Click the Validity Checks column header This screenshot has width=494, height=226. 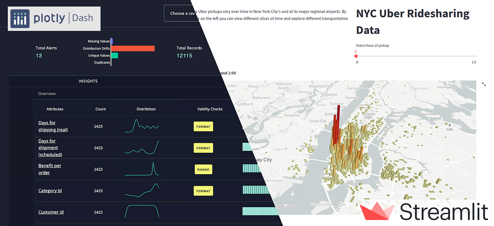point(210,109)
